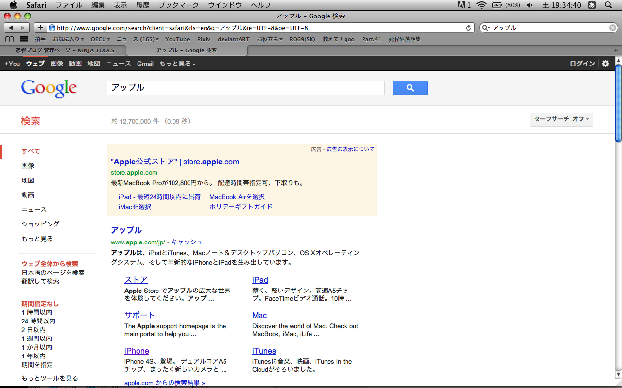Expand OECU bookmarks folder
Image resolution: width=622 pixels, height=388 pixels.
click(x=101, y=39)
